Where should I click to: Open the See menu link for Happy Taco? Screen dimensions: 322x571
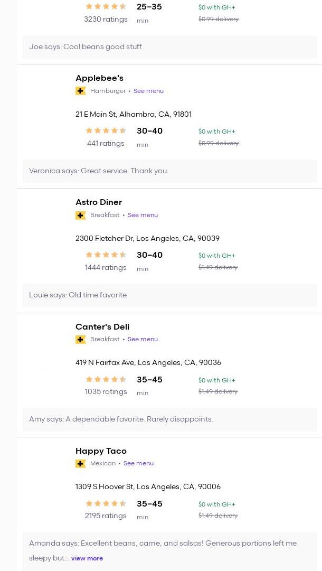coord(138,463)
